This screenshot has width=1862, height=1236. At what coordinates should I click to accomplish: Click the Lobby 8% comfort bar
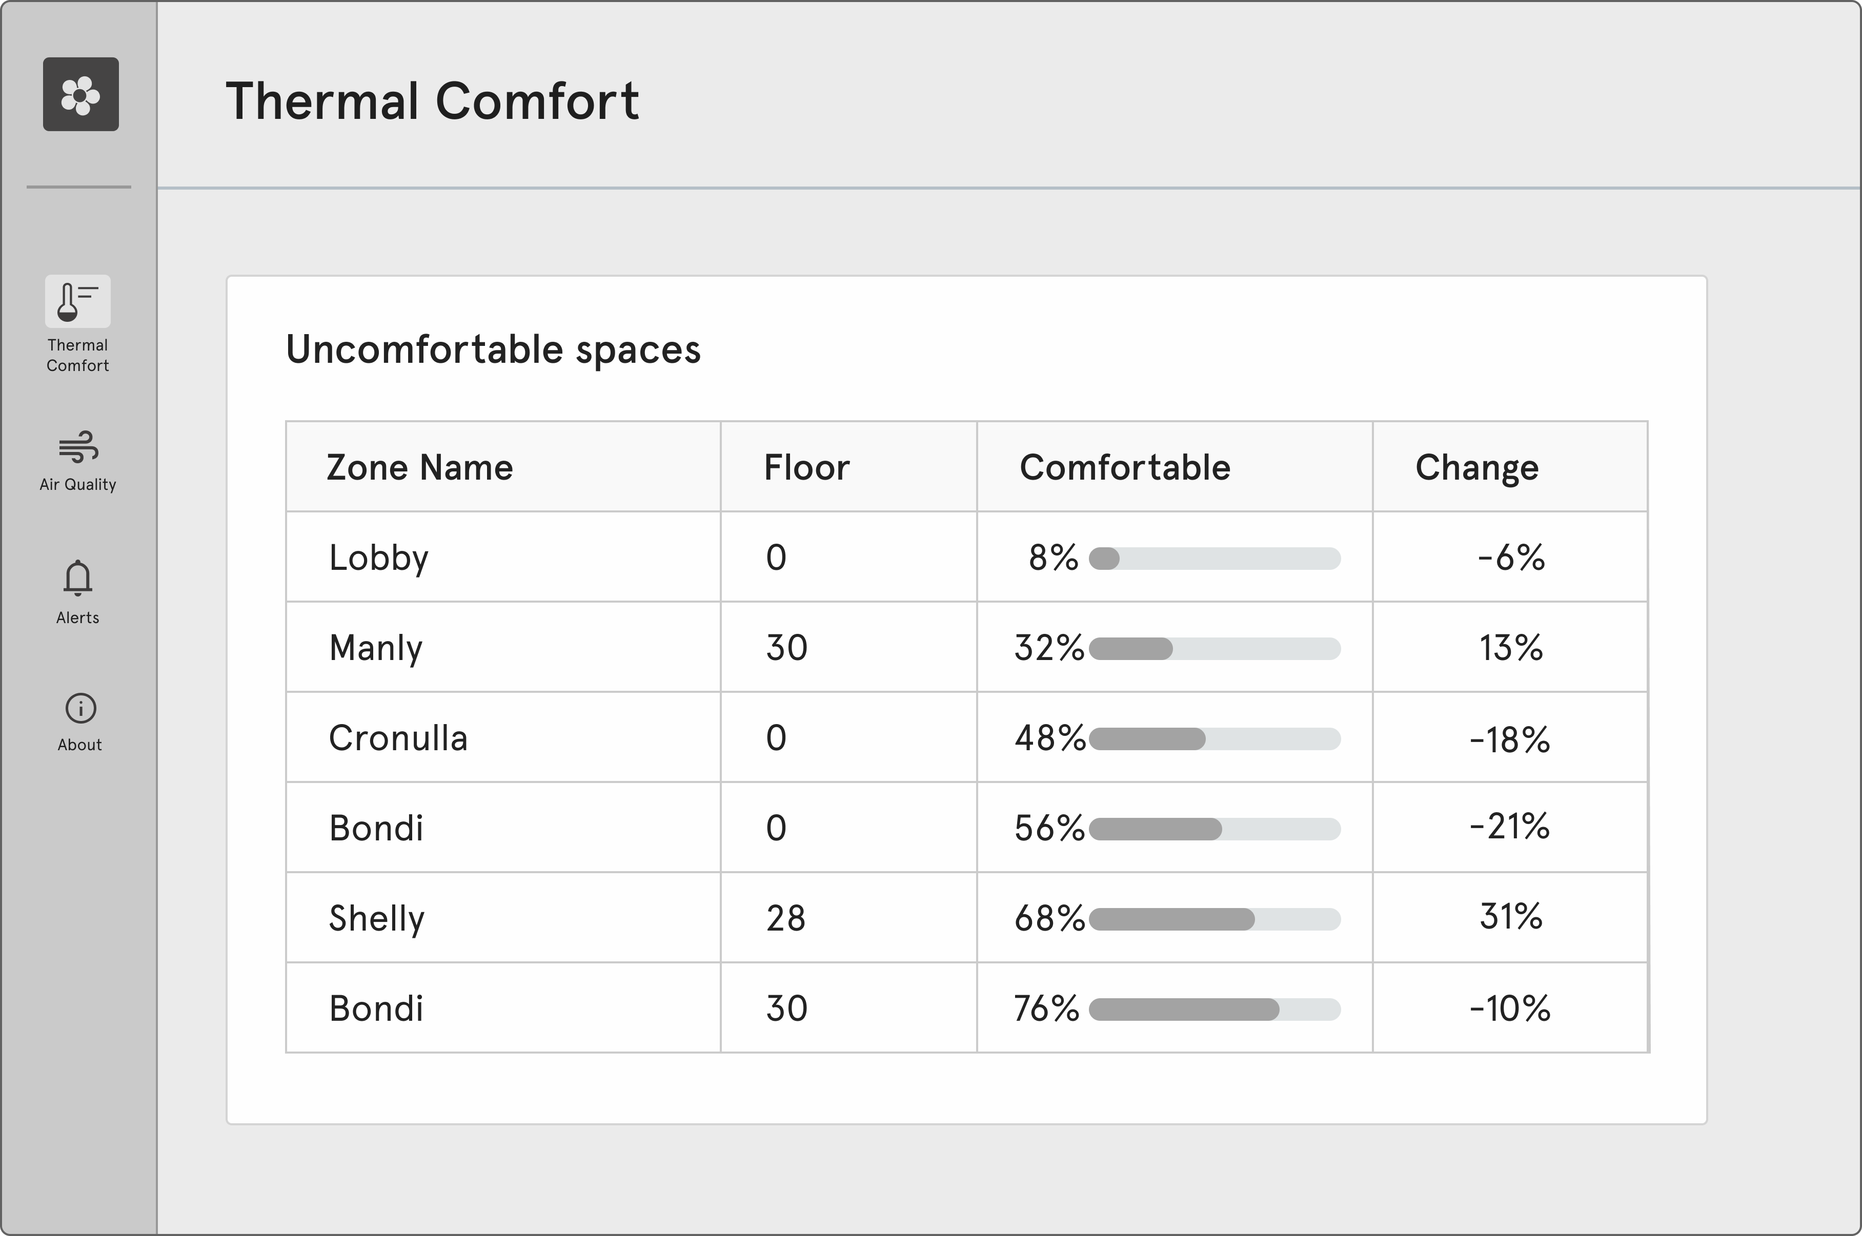(x=1215, y=558)
